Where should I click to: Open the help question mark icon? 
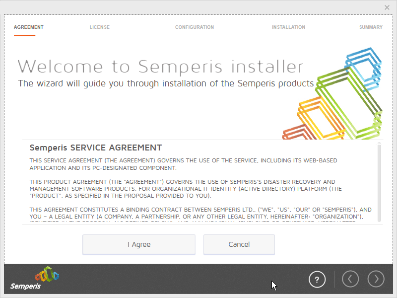[x=317, y=279]
